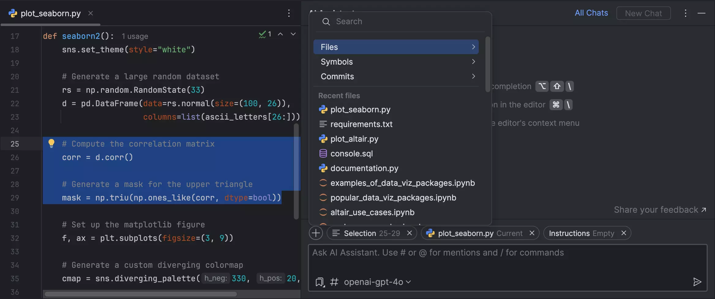Screen dimensions: 715x299
Task: Expand the Files submenu
Action: click(396, 47)
